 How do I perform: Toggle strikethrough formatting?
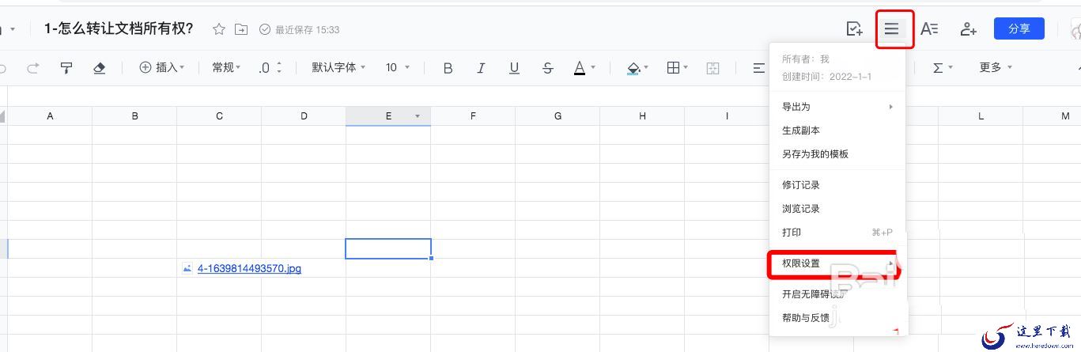[547, 68]
